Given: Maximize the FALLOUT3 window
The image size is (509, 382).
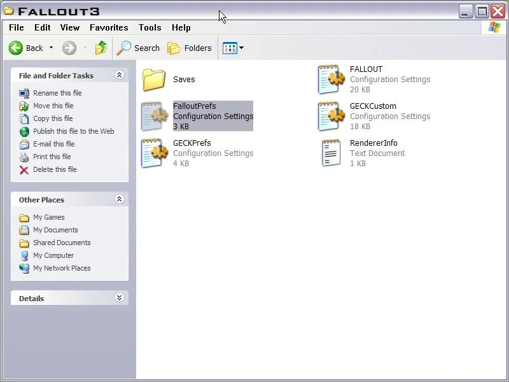Looking at the screenshot, I should pyautogui.click(x=482, y=11).
